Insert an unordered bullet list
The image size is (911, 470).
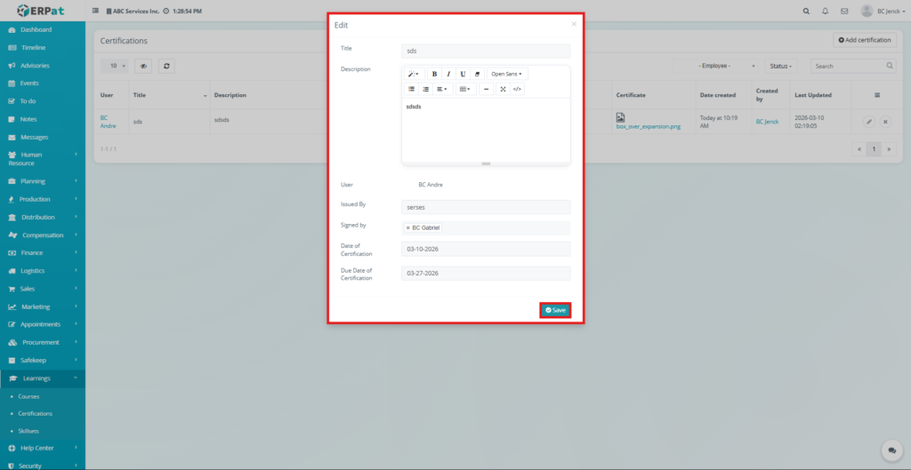(x=411, y=89)
